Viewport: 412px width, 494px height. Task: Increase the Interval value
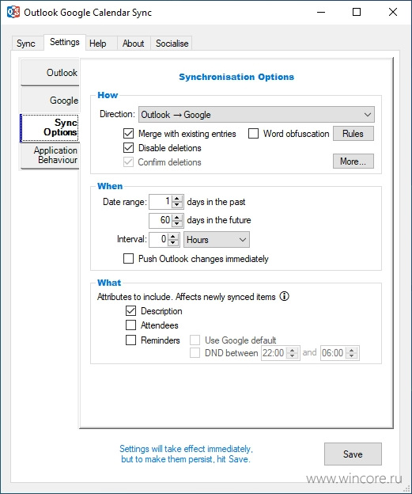point(173,236)
